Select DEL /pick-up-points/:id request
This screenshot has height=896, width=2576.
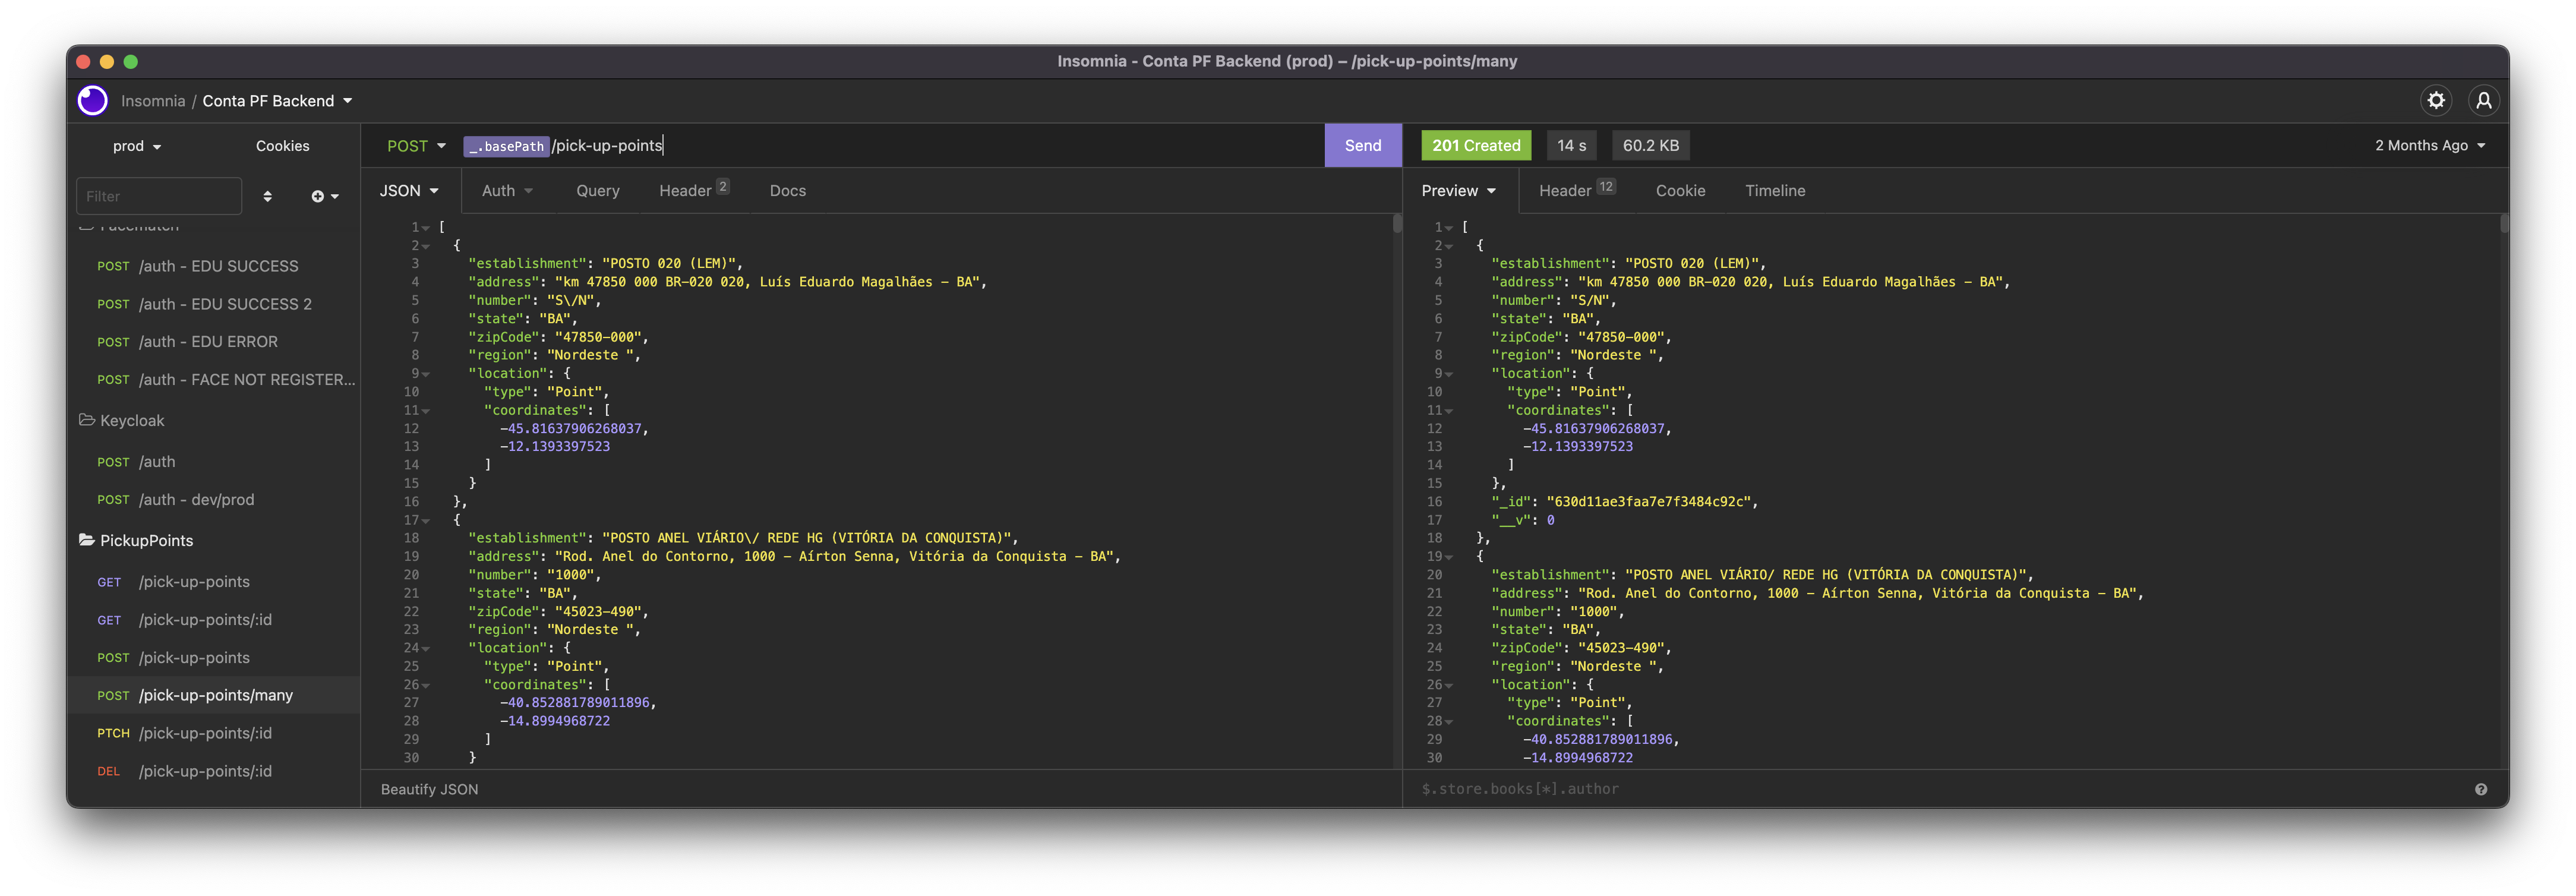204,771
